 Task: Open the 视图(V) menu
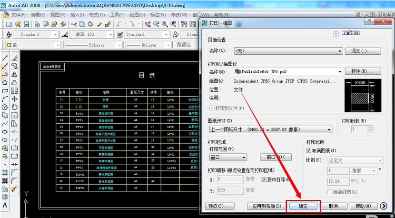58,15
